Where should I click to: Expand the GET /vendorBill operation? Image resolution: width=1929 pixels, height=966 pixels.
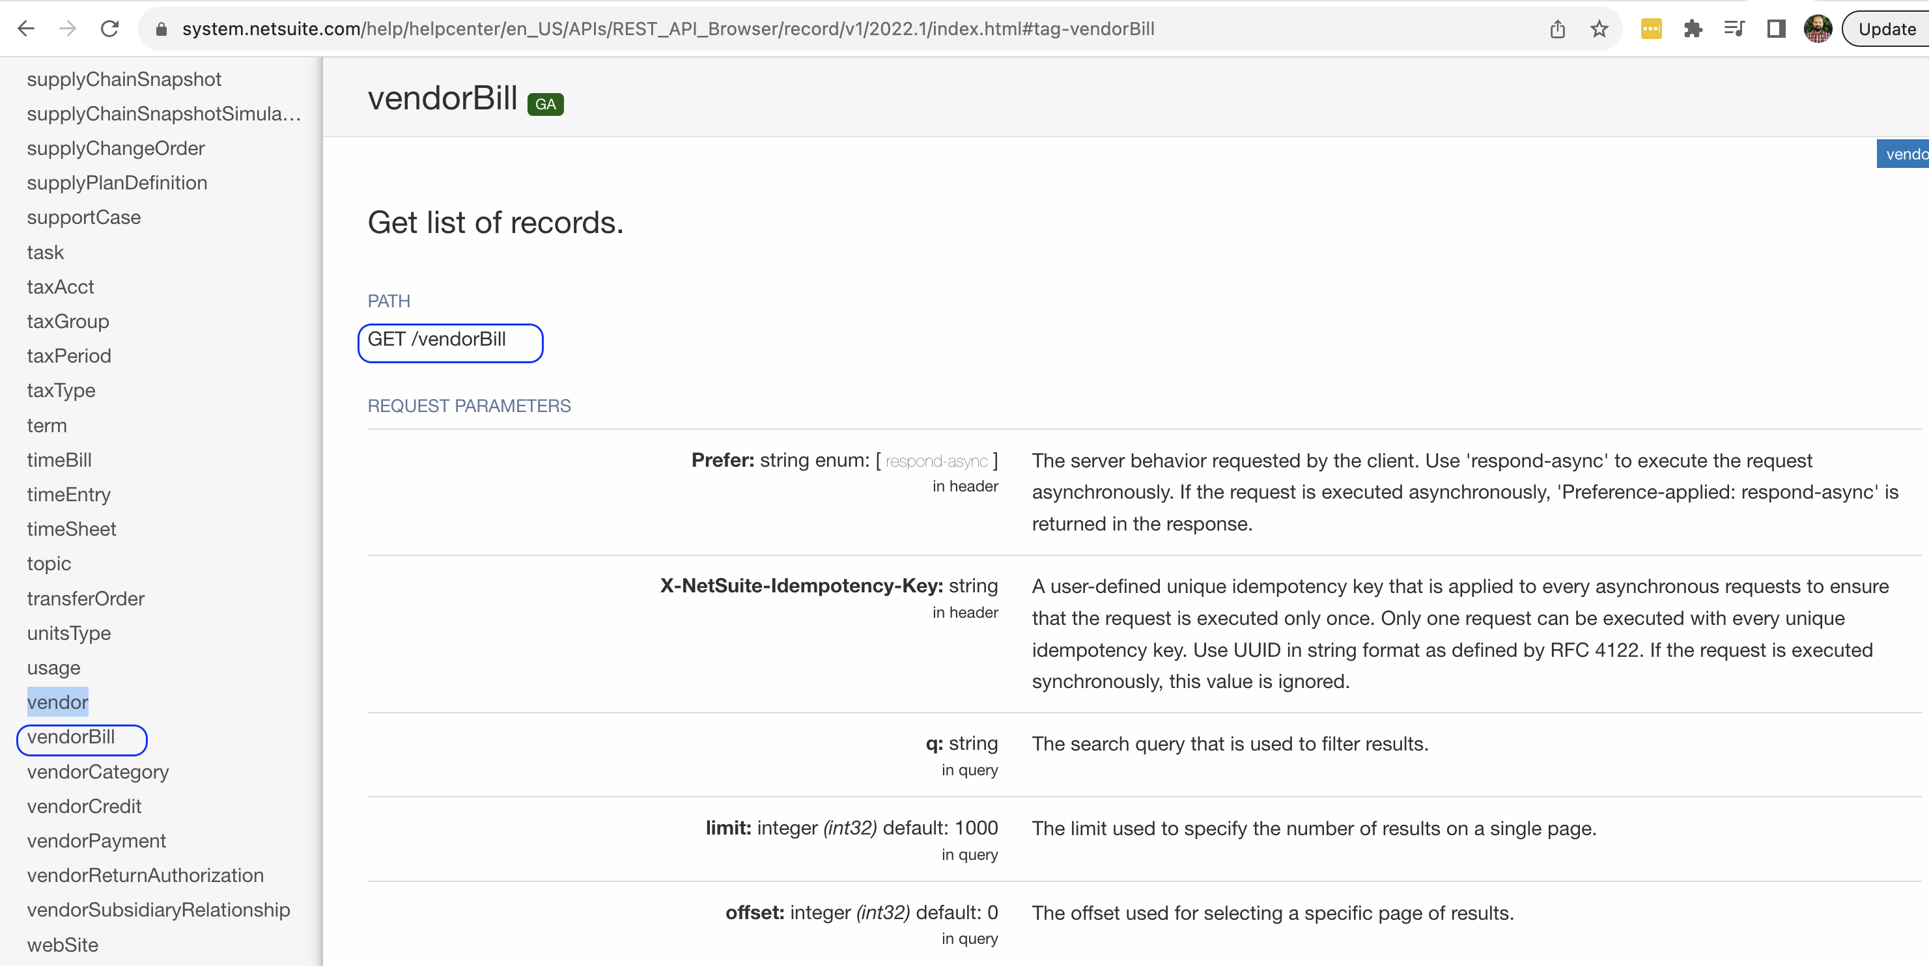450,342
